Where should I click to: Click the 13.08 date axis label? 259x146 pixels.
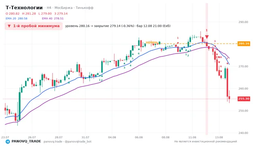pyautogui.click(x=219, y=137)
